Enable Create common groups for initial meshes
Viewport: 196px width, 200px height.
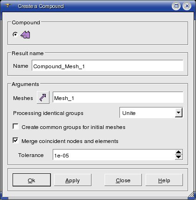point(15,127)
